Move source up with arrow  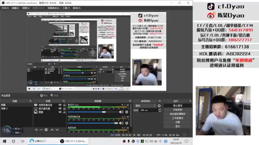click(52, 130)
